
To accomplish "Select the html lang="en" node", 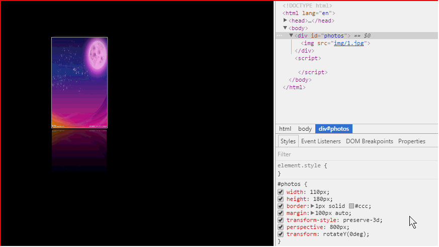I will pos(309,13).
